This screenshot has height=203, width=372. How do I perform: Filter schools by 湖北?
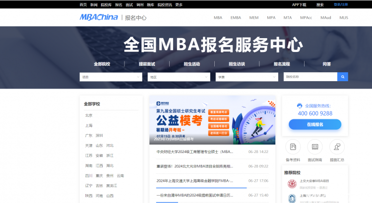110,165
